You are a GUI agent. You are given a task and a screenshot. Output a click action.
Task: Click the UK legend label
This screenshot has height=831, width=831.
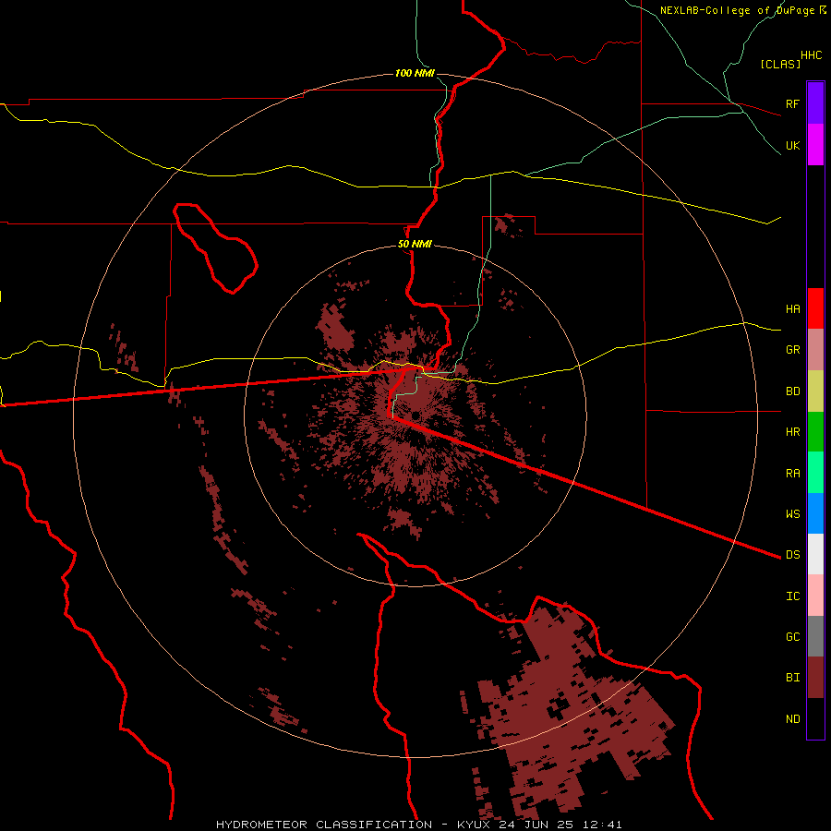tap(792, 145)
